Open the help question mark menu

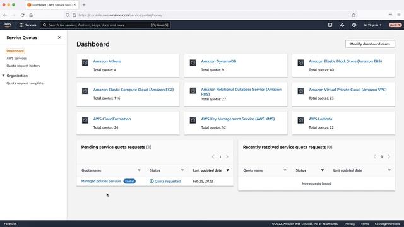tap(354, 25)
